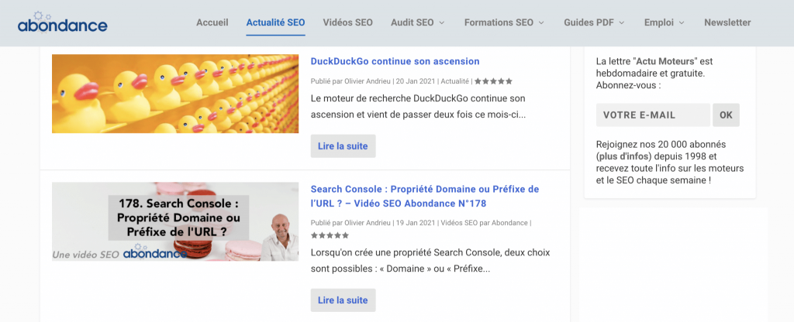
Task: Go to the Accueil page
Action: (212, 22)
